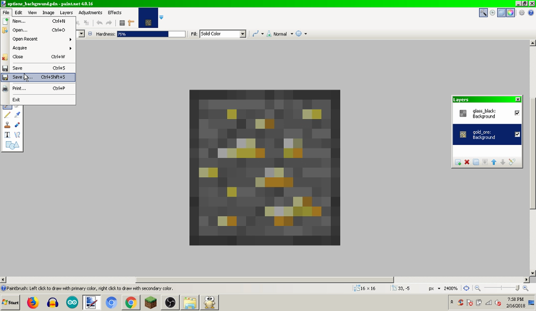Toggle the rulers toolbar icon
The height and width of the screenshot is (311, 536).
(x=131, y=23)
